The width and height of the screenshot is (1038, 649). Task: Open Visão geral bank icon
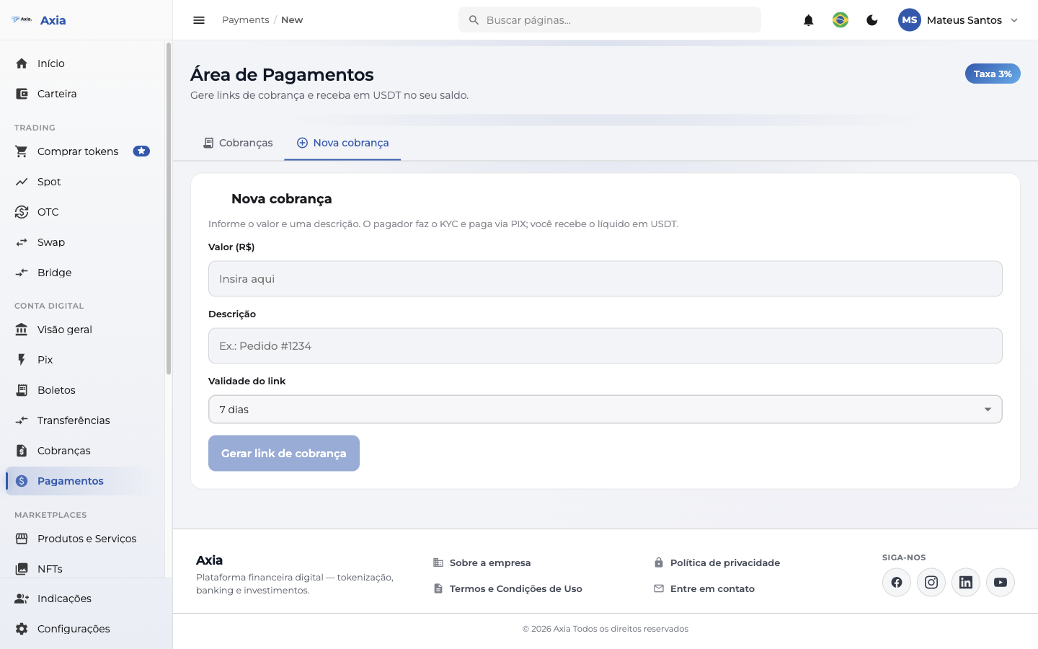22,330
